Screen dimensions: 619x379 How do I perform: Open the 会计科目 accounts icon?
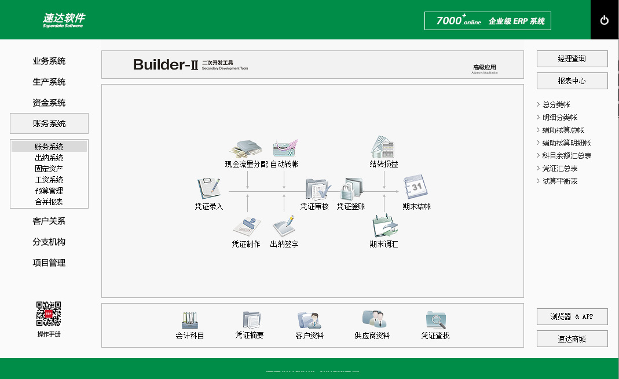[190, 320]
